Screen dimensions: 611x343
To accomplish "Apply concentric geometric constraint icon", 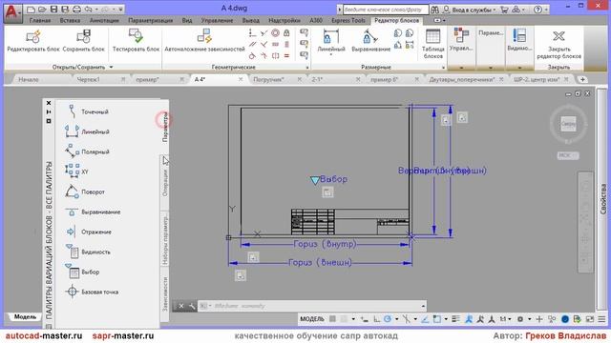I will [x=276, y=33].
